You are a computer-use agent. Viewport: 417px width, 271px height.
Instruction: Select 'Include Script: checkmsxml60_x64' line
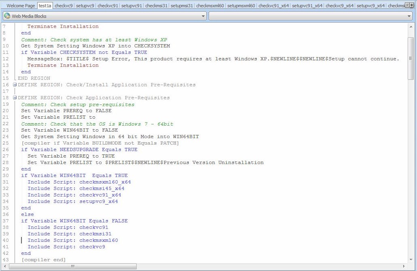tap(79, 182)
